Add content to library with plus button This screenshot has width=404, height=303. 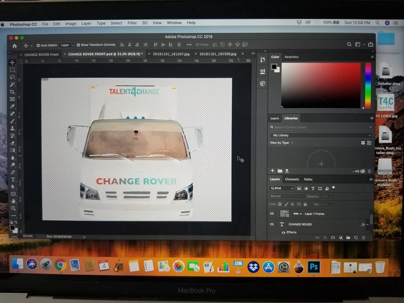[272, 171]
